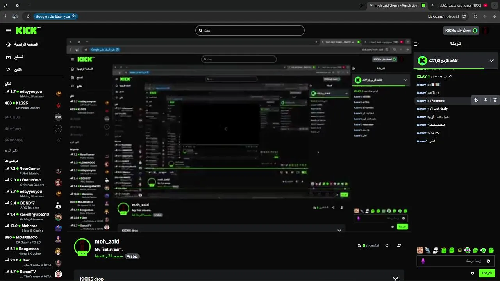
Task: Insert the face photo emote
Action: (x=420, y=250)
